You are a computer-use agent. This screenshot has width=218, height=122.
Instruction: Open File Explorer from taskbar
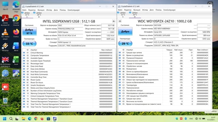(x=23, y=119)
